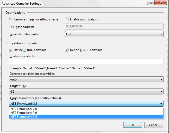Enable Remove integer overflow checks

point(11,19)
